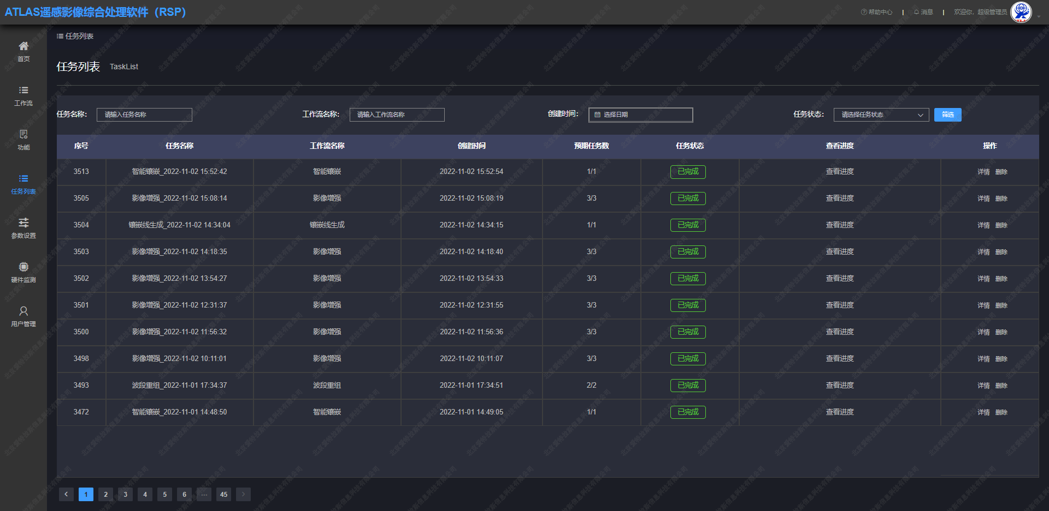Open the creation date picker

point(640,115)
